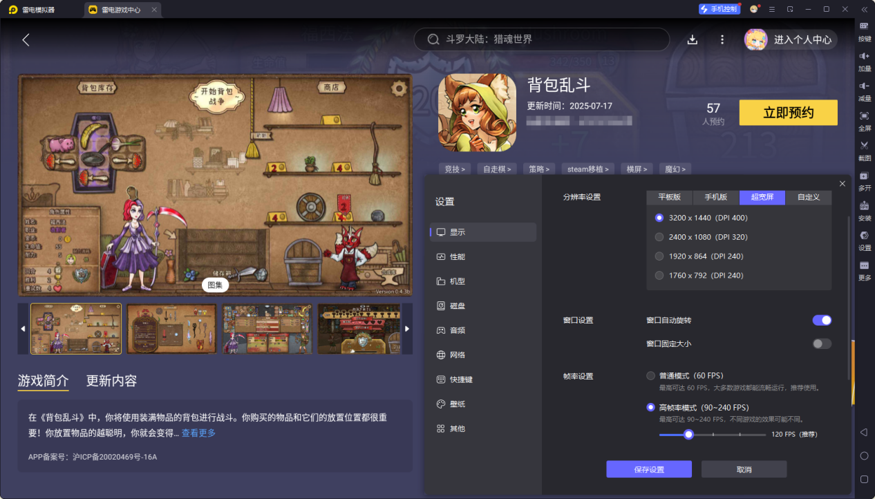Viewport: 875px width, 499px height.
Task: Click the user avatar in title bar
Action: pyautogui.click(x=754, y=9)
